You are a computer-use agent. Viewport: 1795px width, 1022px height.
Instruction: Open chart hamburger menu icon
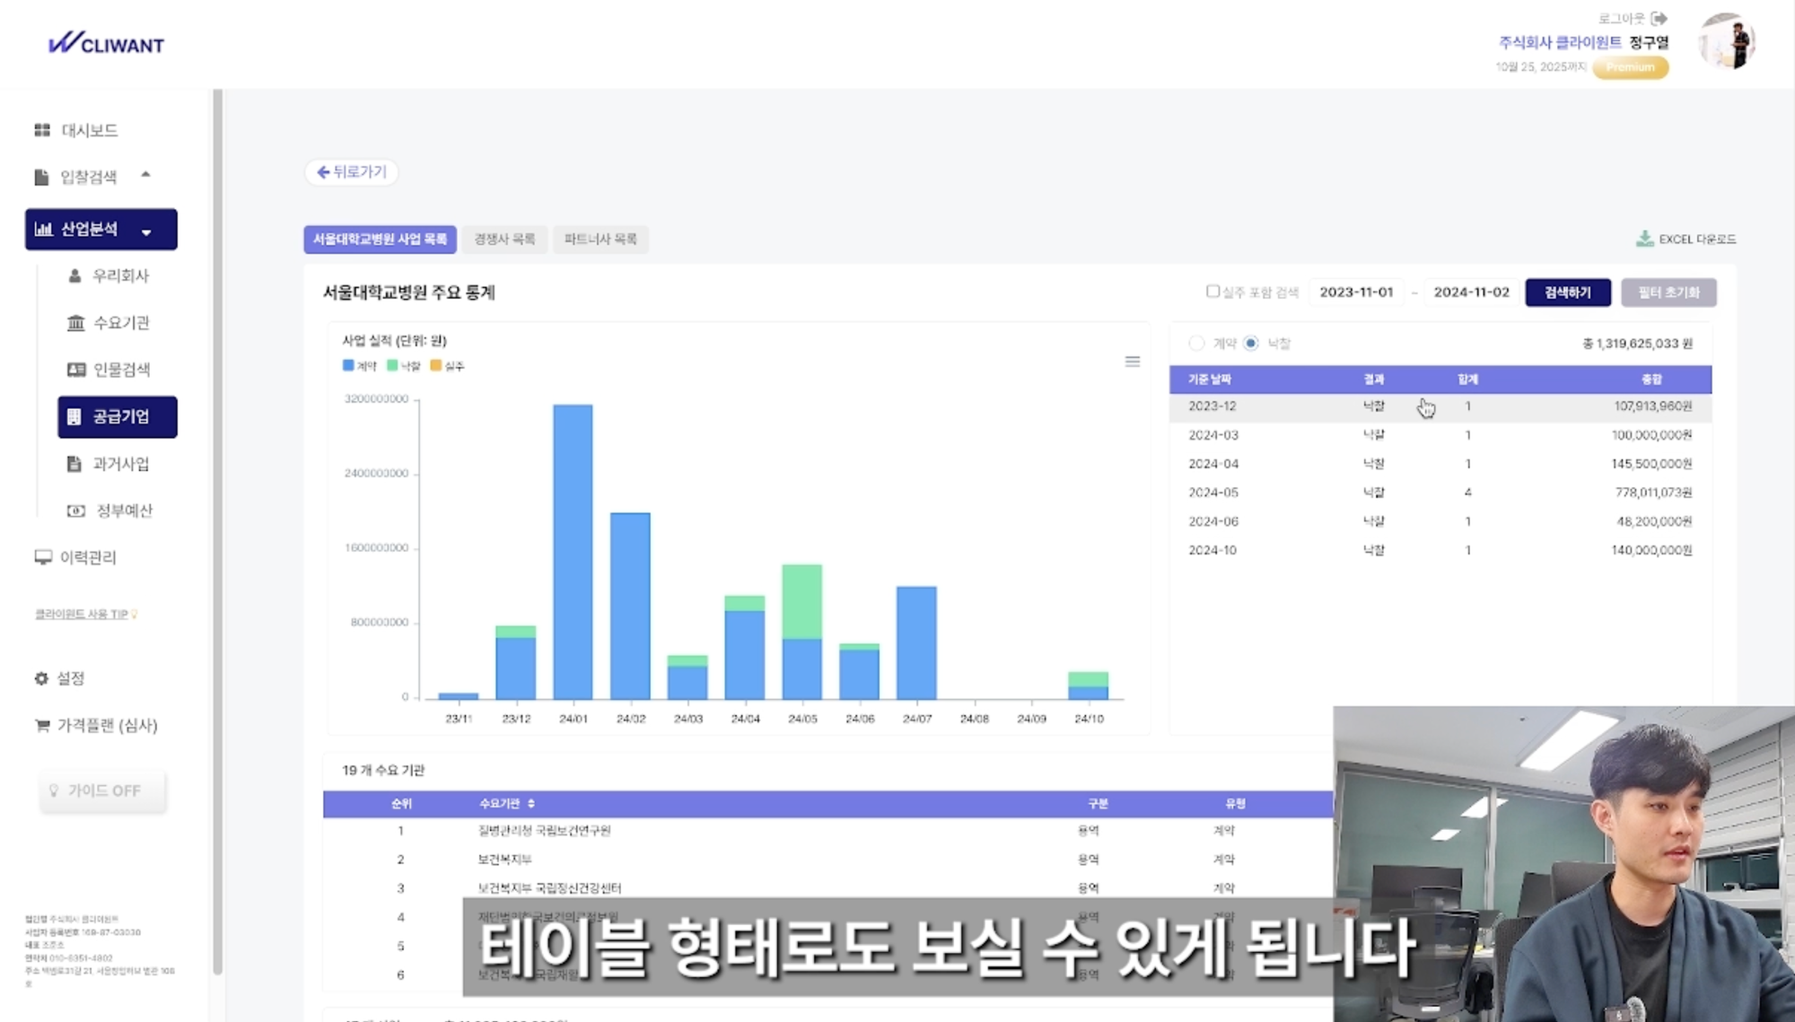click(1133, 362)
